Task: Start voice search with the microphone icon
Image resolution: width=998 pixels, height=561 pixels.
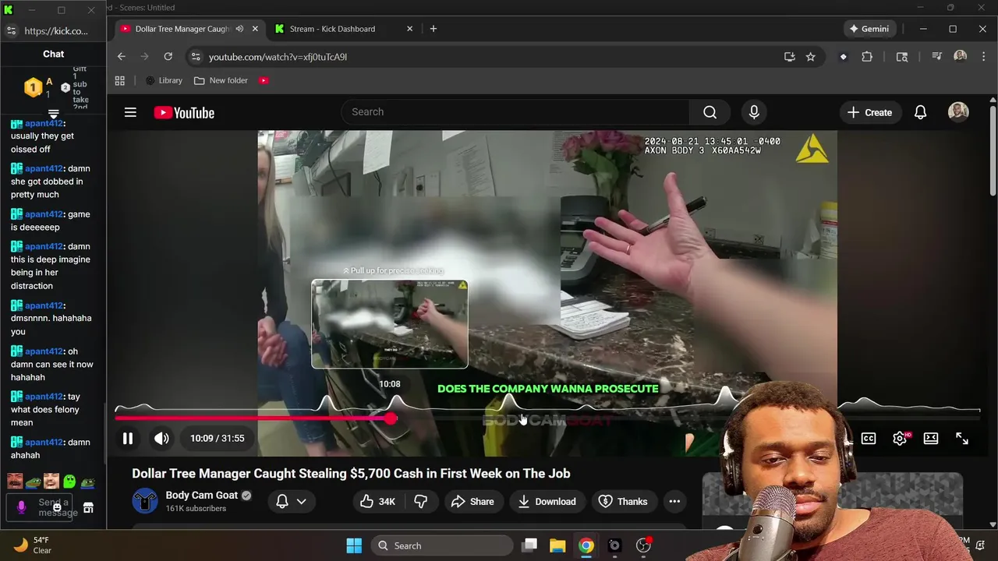Action: pyautogui.click(x=754, y=112)
